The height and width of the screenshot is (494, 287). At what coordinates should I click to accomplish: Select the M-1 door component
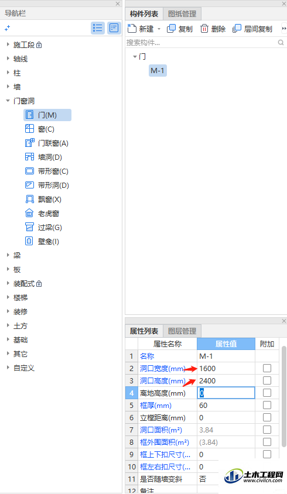tap(158, 71)
